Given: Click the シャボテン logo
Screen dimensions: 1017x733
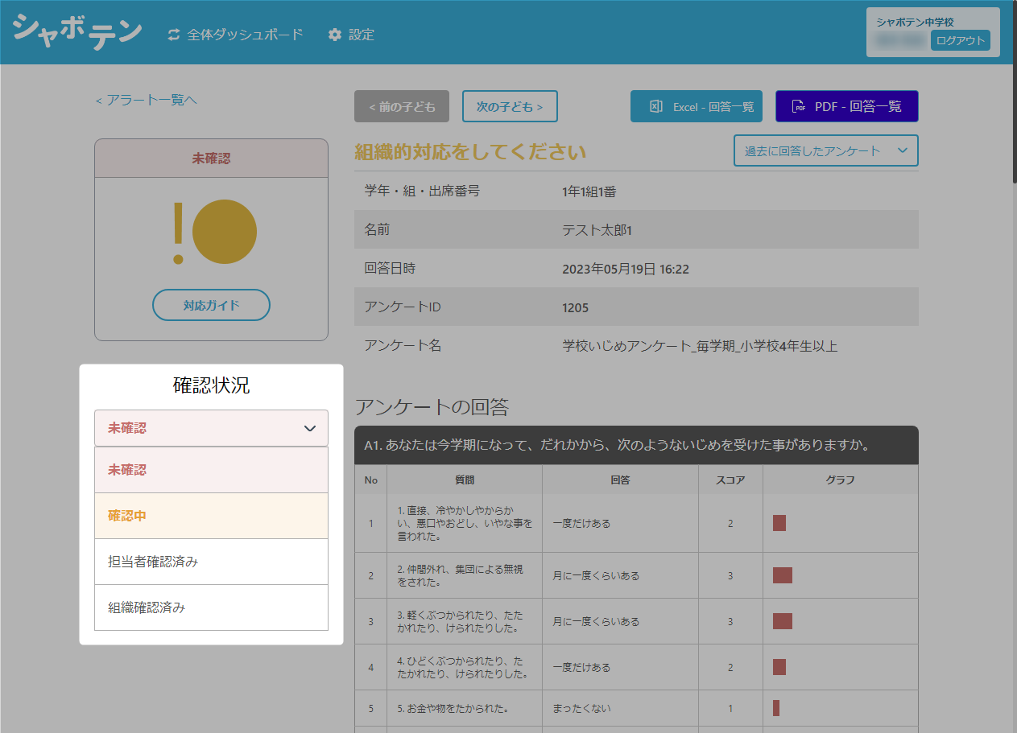Looking at the screenshot, I should point(77,32).
